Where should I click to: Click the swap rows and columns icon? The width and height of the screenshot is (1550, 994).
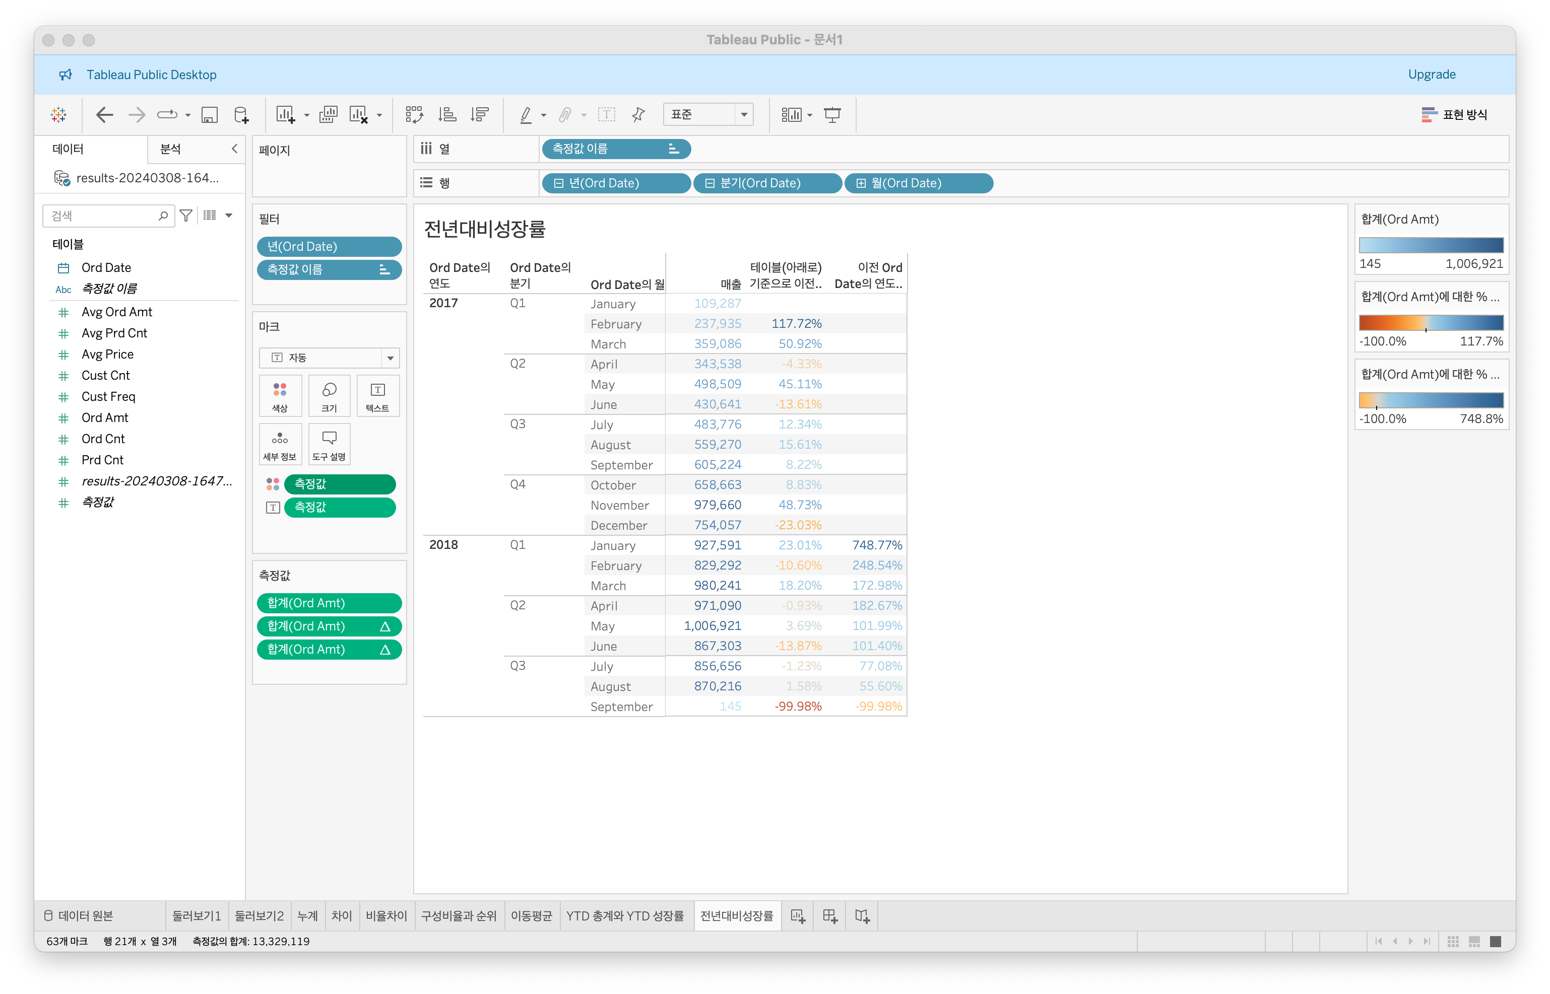[414, 115]
